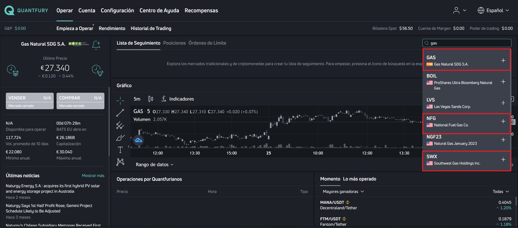Click the COMPRAR button
The width and height of the screenshot is (518, 228).
coord(80,101)
